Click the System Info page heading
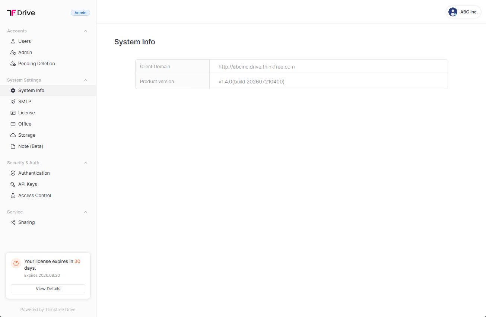 tap(135, 42)
